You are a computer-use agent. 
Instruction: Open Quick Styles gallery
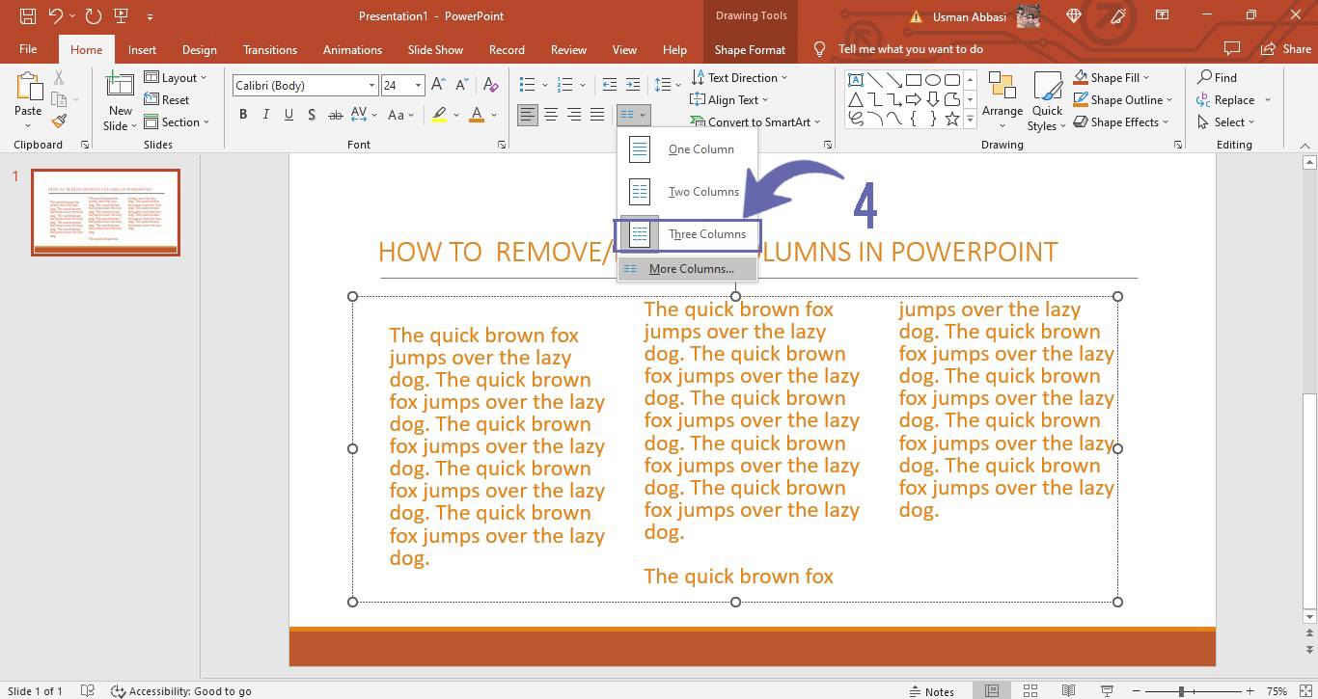point(1047,100)
